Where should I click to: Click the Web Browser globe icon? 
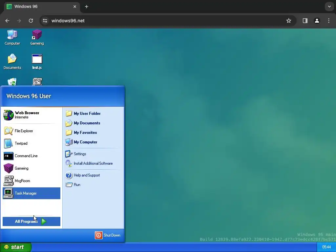click(8, 115)
